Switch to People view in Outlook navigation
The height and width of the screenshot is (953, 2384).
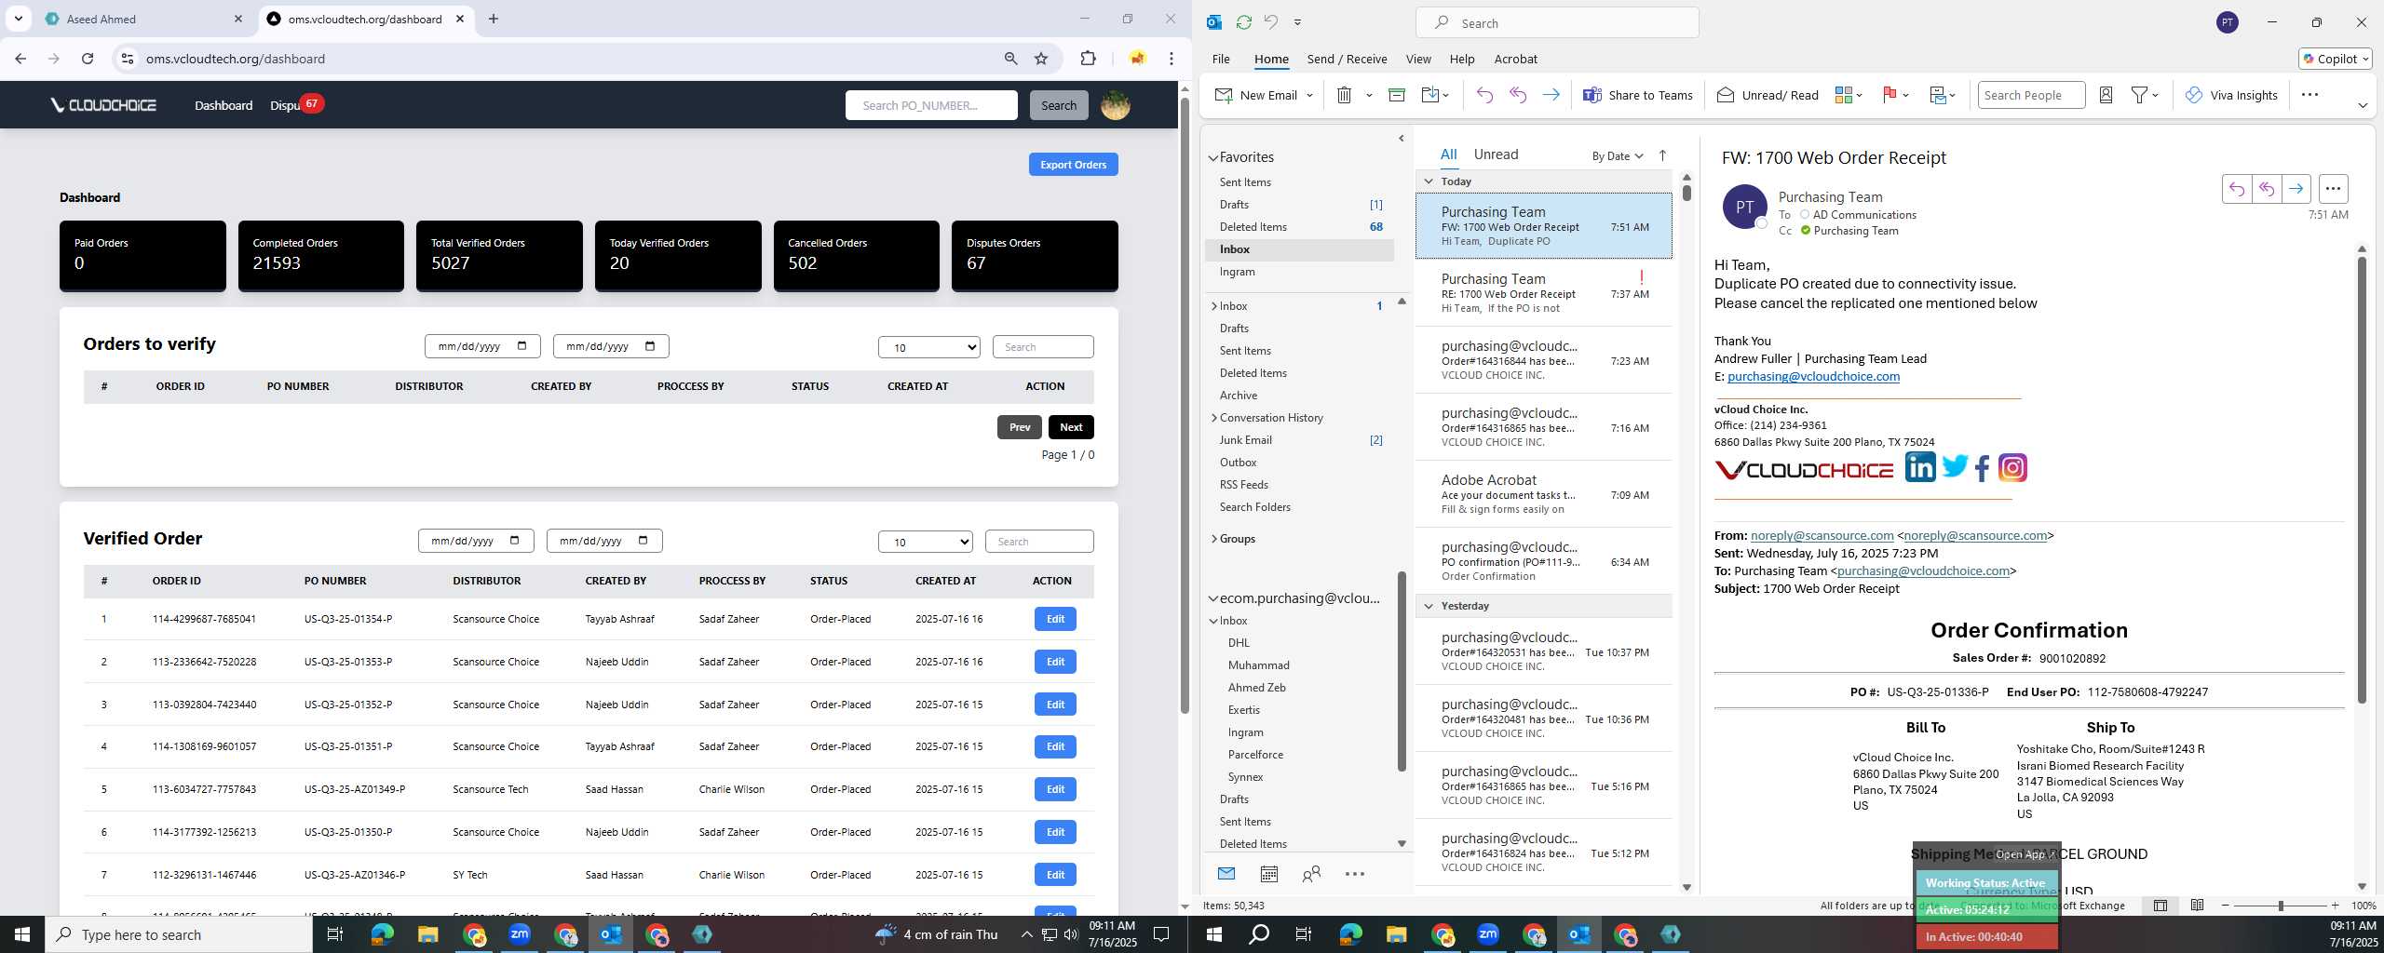(x=1311, y=874)
